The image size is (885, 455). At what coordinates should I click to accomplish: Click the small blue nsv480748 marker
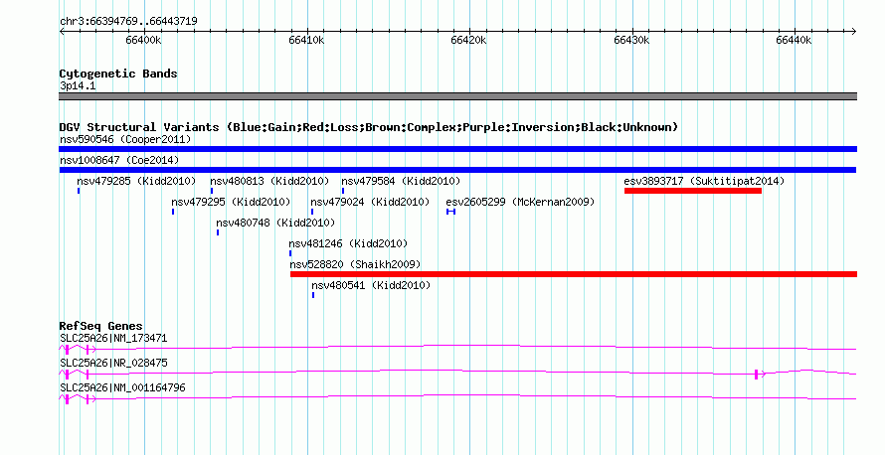(x=218, y=232)
